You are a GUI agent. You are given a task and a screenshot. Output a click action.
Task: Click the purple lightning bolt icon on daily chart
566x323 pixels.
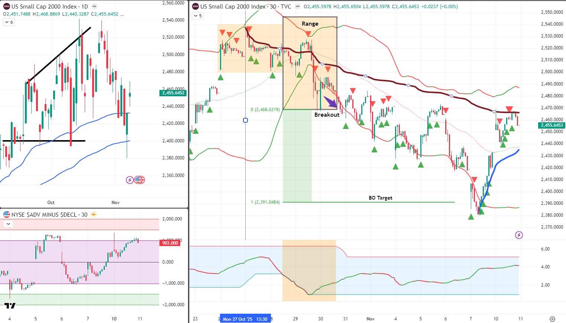[x=129, y=180]
